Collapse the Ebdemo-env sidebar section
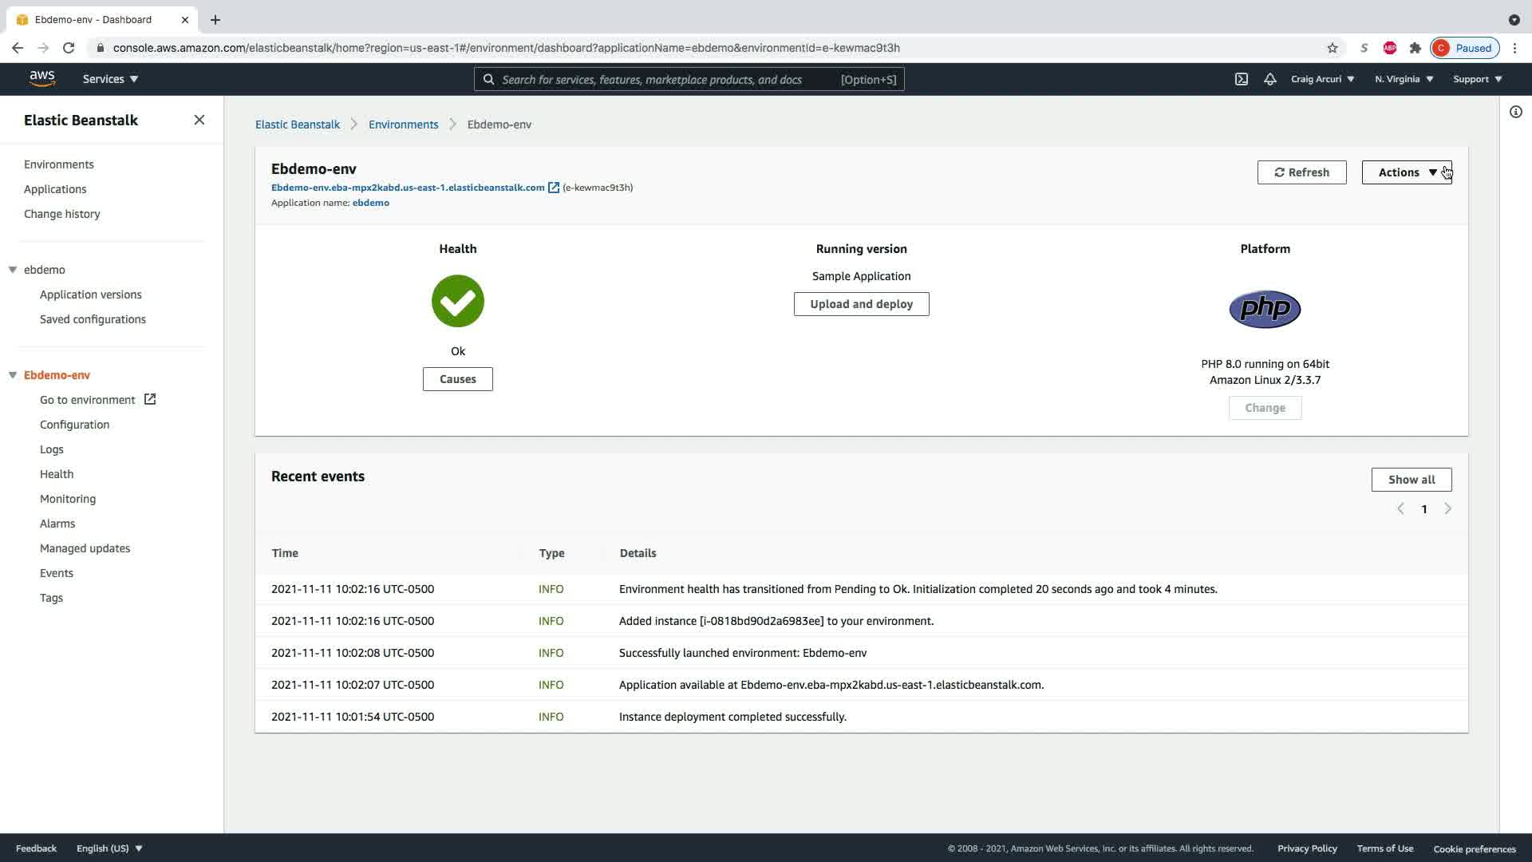 coord(13,375)
